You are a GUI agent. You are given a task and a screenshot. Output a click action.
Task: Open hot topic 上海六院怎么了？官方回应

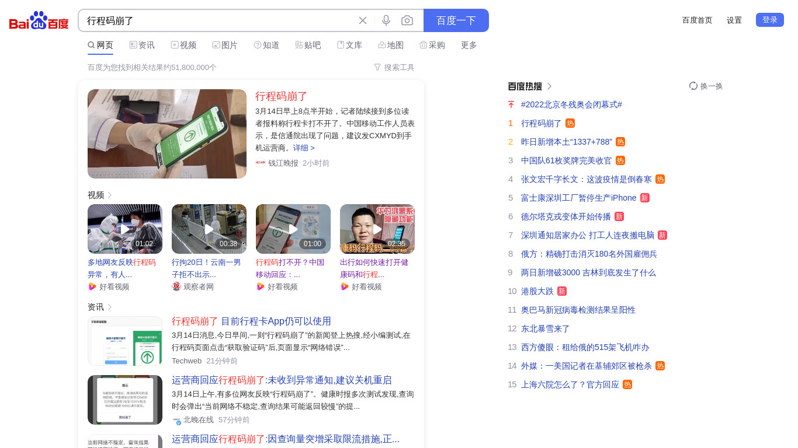pos(570,384)
